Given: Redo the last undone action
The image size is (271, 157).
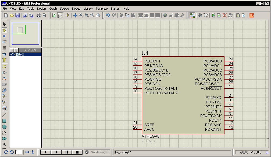Looking at the screenshot, I should 114,15.
